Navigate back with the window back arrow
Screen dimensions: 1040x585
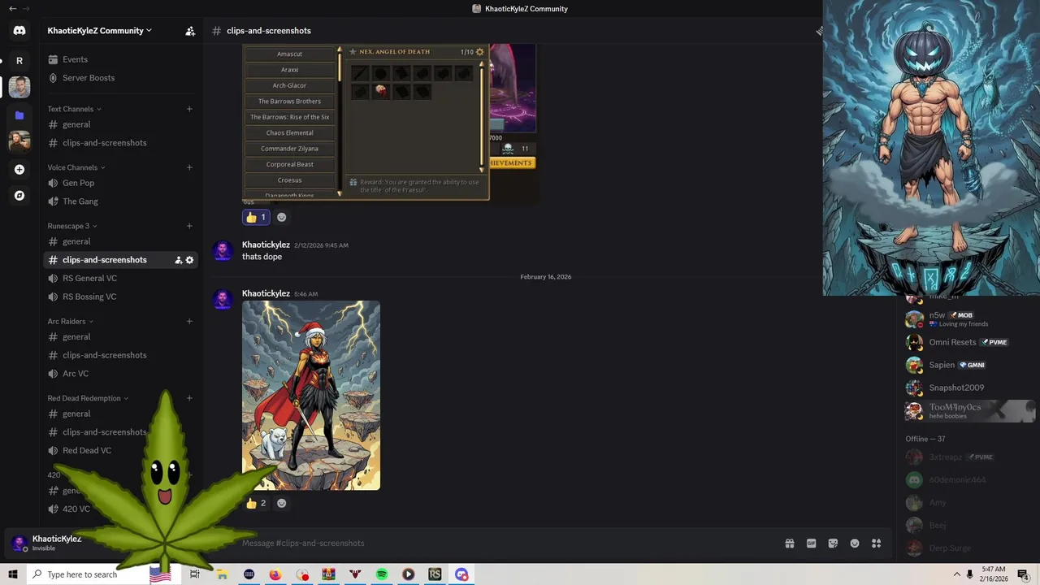[x=12, y=8]
